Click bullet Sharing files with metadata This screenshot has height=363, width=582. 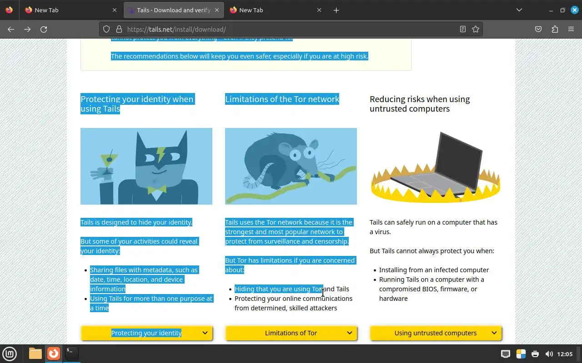click(x=144, y=280)
